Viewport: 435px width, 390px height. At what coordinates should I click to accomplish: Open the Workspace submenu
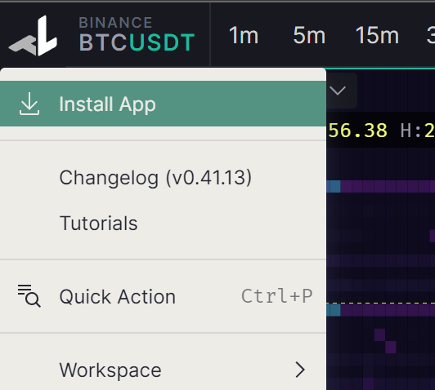tap(163, 370)
